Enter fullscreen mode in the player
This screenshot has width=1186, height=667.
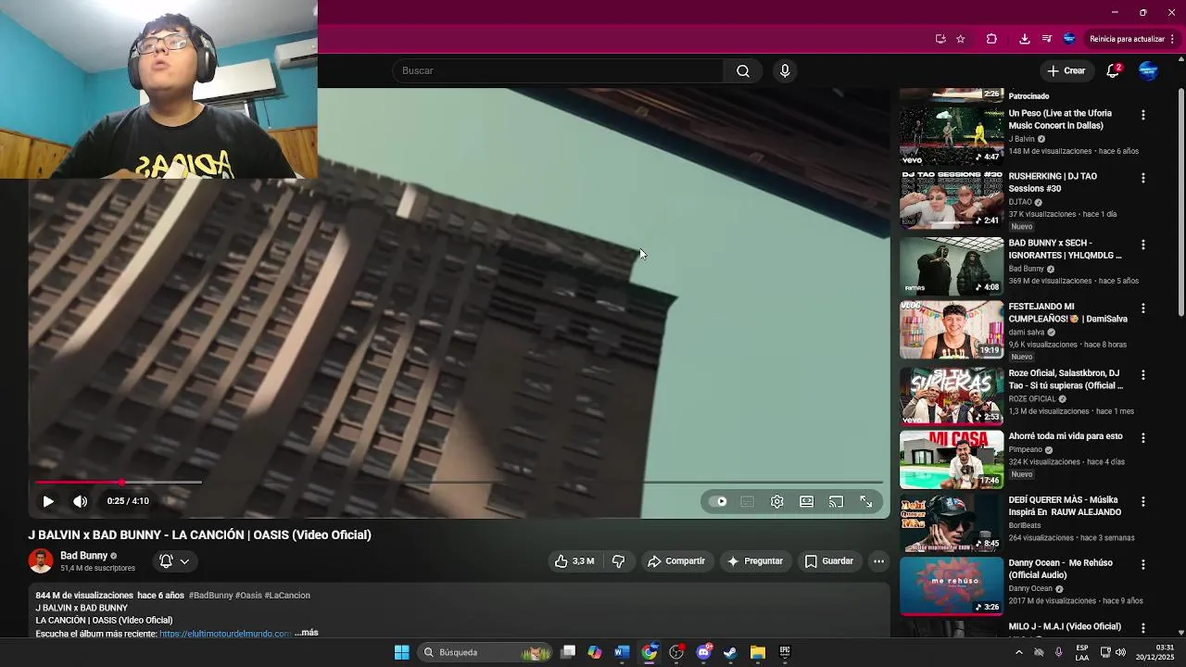[866, 501]
